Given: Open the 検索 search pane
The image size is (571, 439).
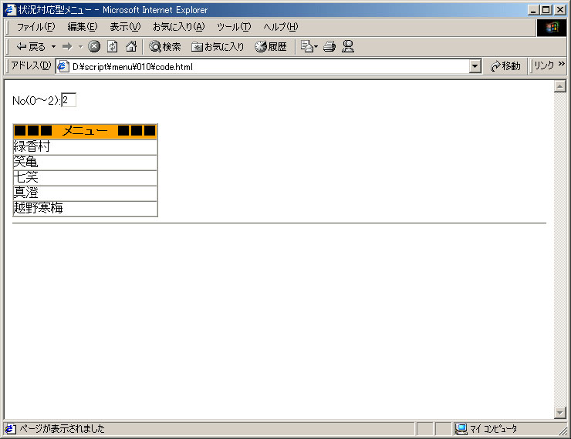Looking at the screenshot, I should click(x=165, y=46).
